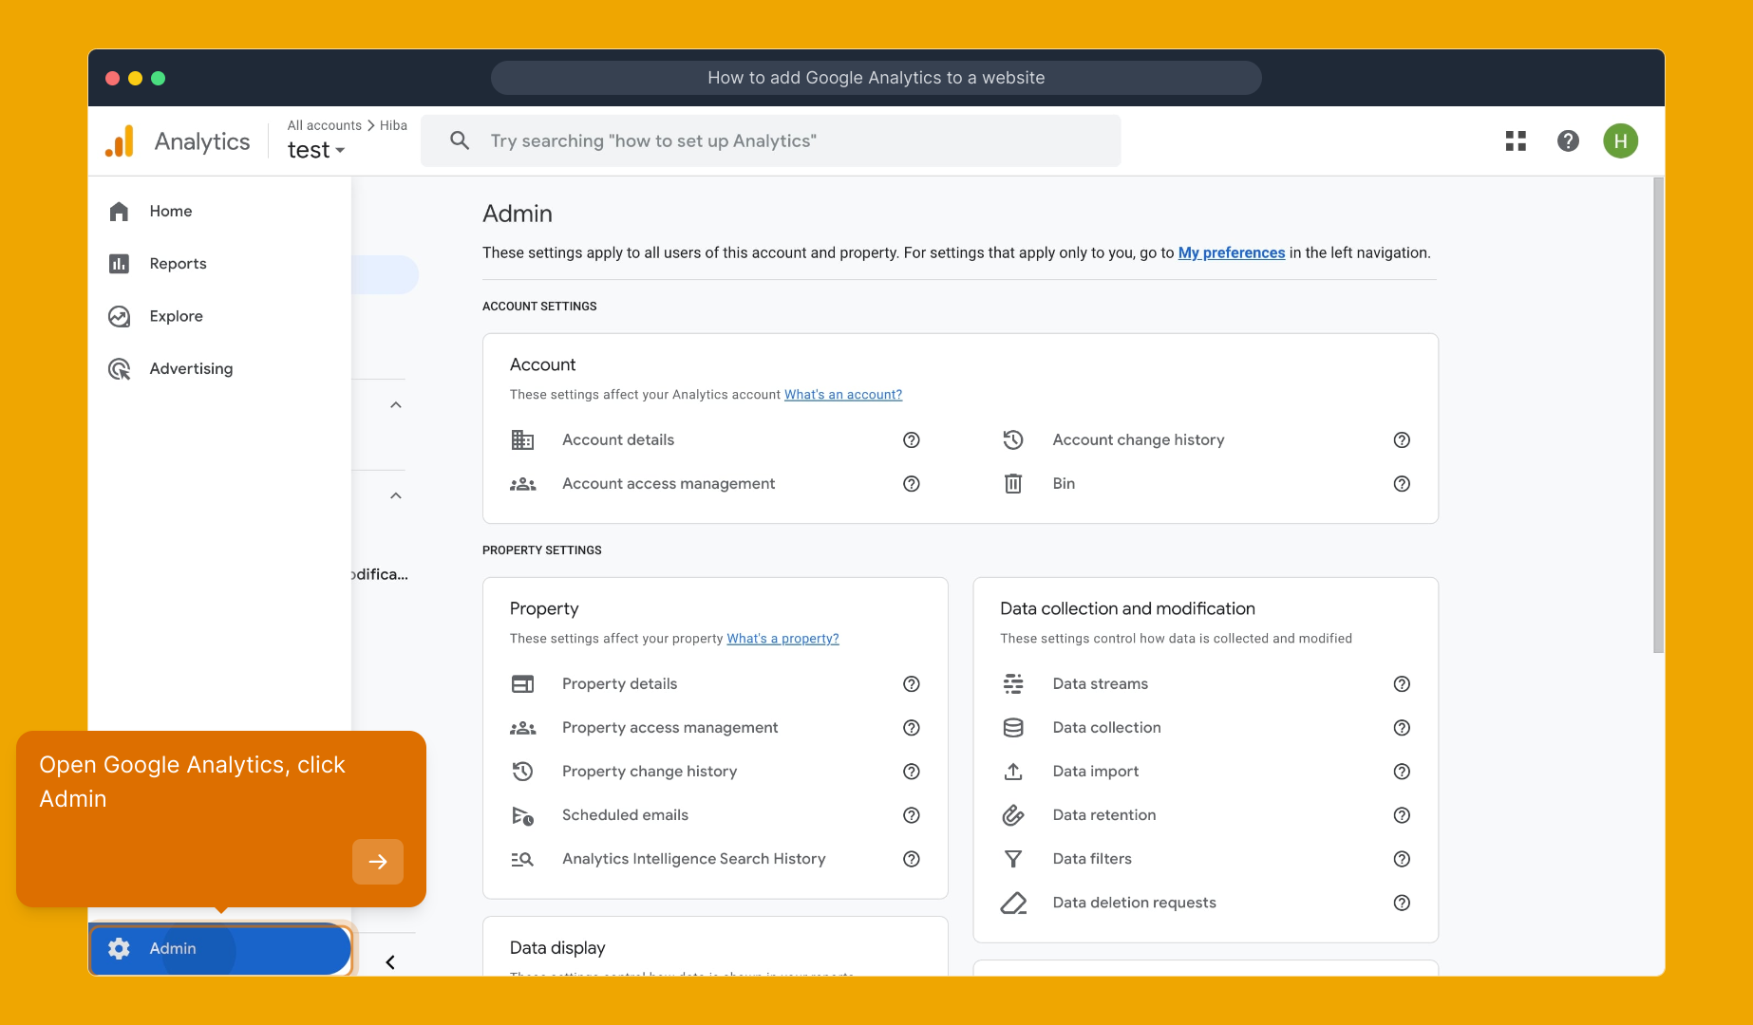Open the Reports section in left navigation
Screen dimensions: 1753x1025
click(178, 263)
